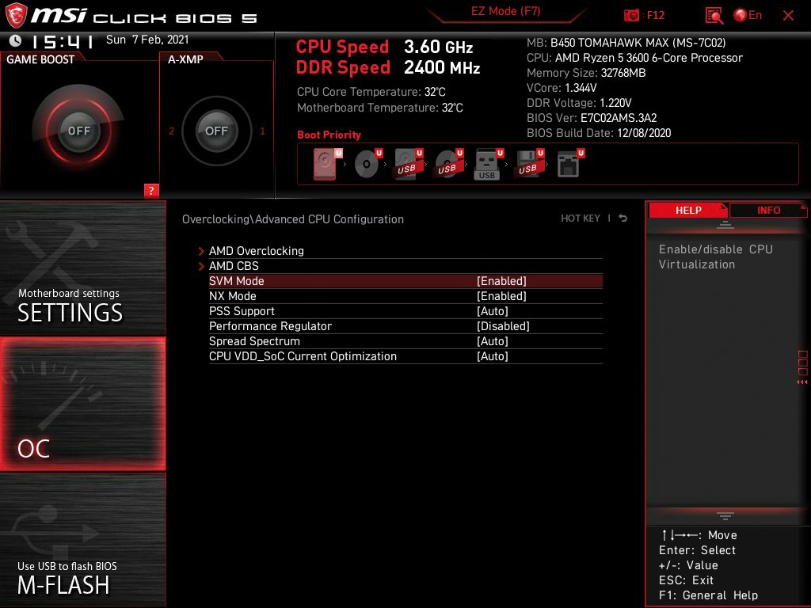The width and height of the screenshot is (811, 608).
Task: Select the USB key boot device icon
Action: (x=488, y=165)
